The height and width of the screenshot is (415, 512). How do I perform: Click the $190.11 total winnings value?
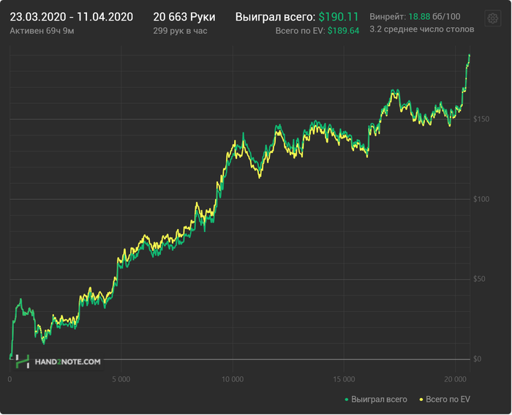click(339, 17)
